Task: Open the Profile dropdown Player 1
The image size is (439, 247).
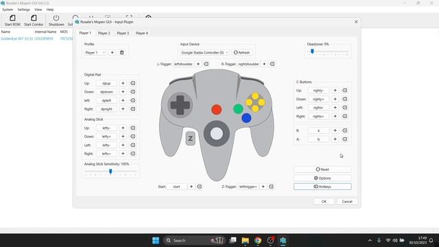Action: pyautogui.click(x=95, y=53)
